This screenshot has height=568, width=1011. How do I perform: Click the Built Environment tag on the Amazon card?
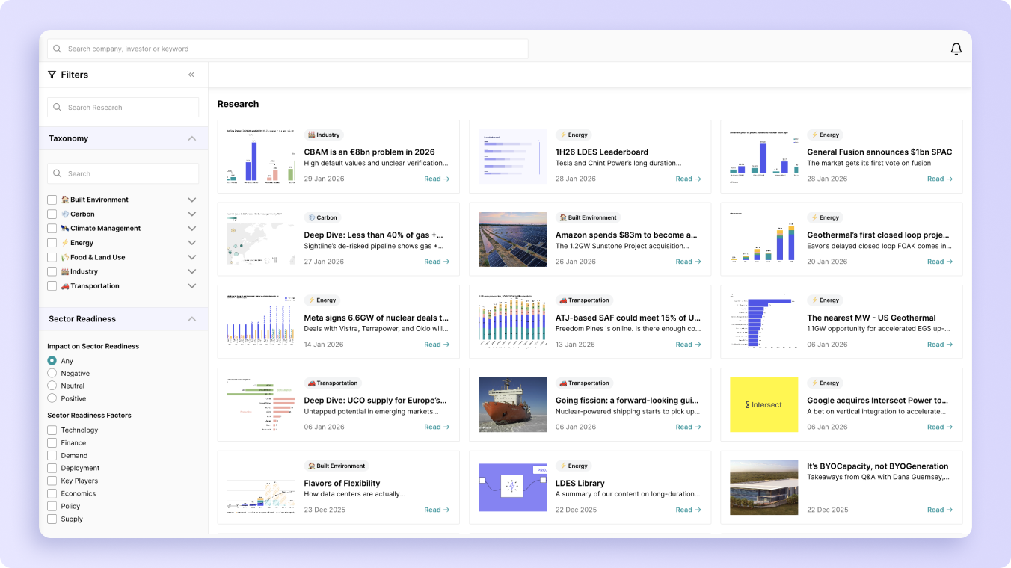[588, 218]
